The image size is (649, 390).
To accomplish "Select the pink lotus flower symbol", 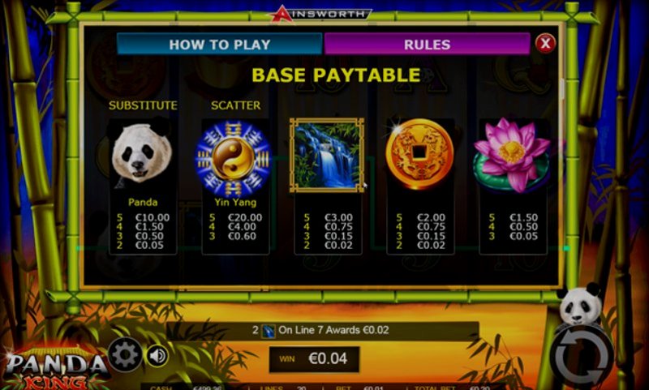I will click(512, 155).
